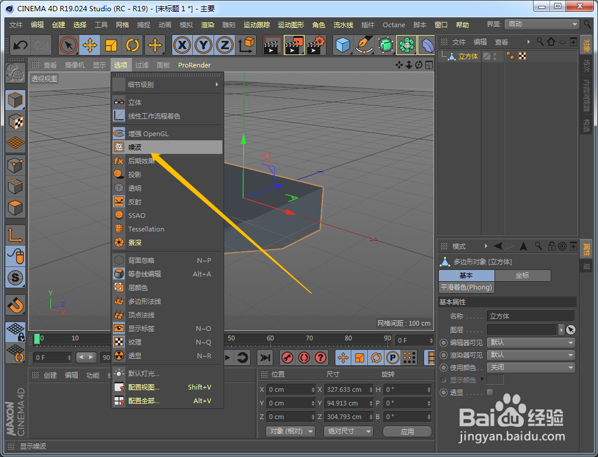Select the orange workplane grid mode icon
Viewport: 598px width, 457px height.
(x=15, y=143)
